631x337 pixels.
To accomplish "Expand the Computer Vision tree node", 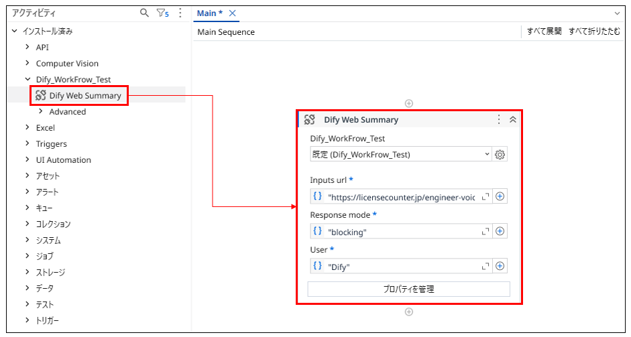I will pos(27,64).
